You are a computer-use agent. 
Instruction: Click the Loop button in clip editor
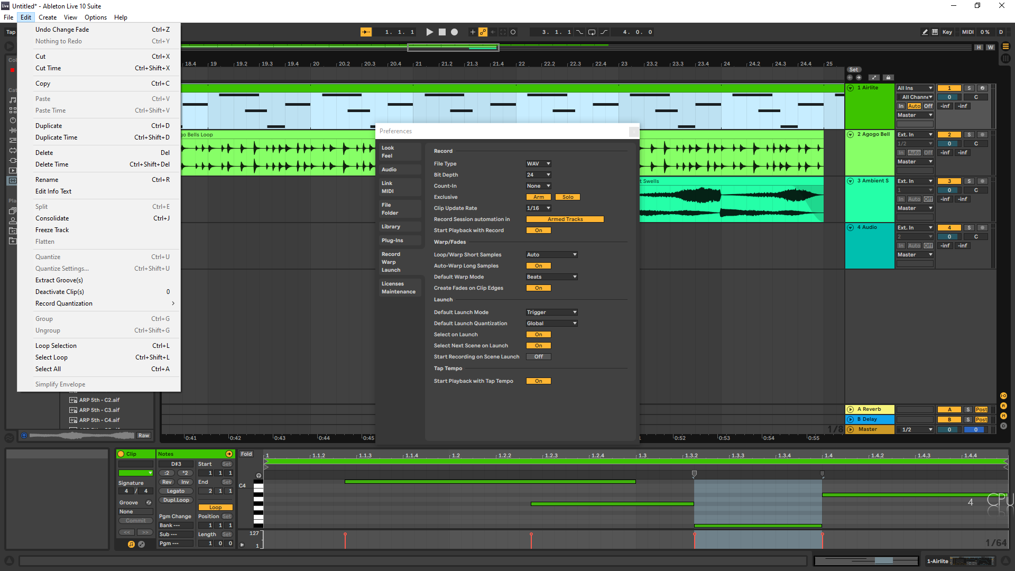click(213, 507)
